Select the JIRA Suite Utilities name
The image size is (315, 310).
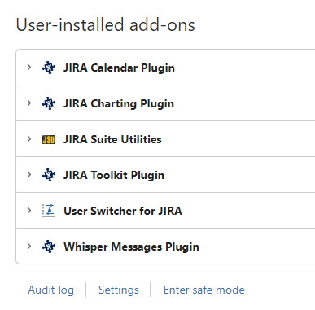(112, 139)
